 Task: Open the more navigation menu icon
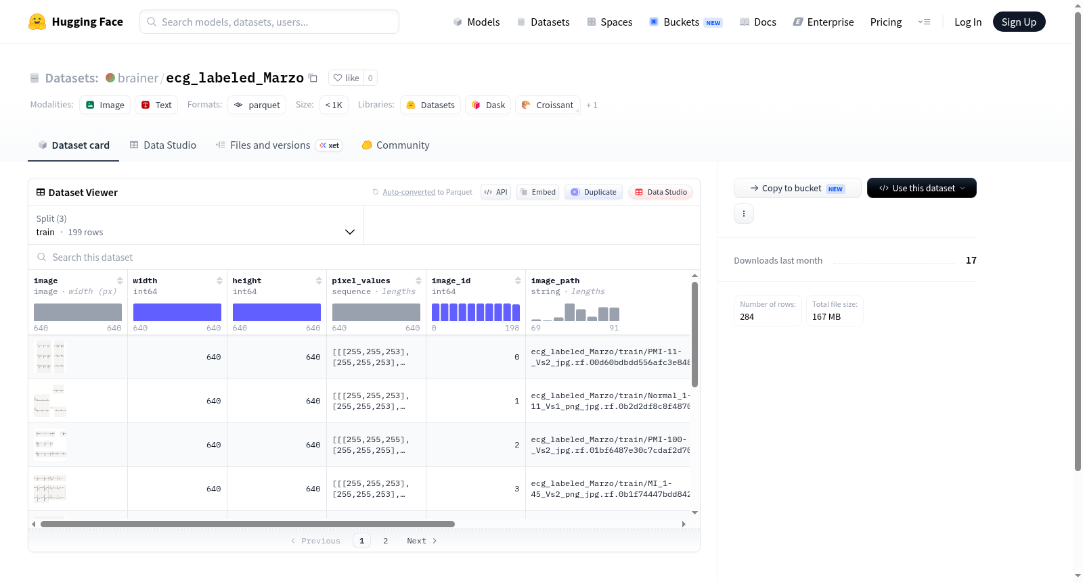pyautogui.click(x=924, y=22)
